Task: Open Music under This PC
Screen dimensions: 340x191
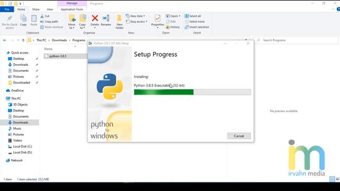Action: pyautogui.click(x=17, y=128)
